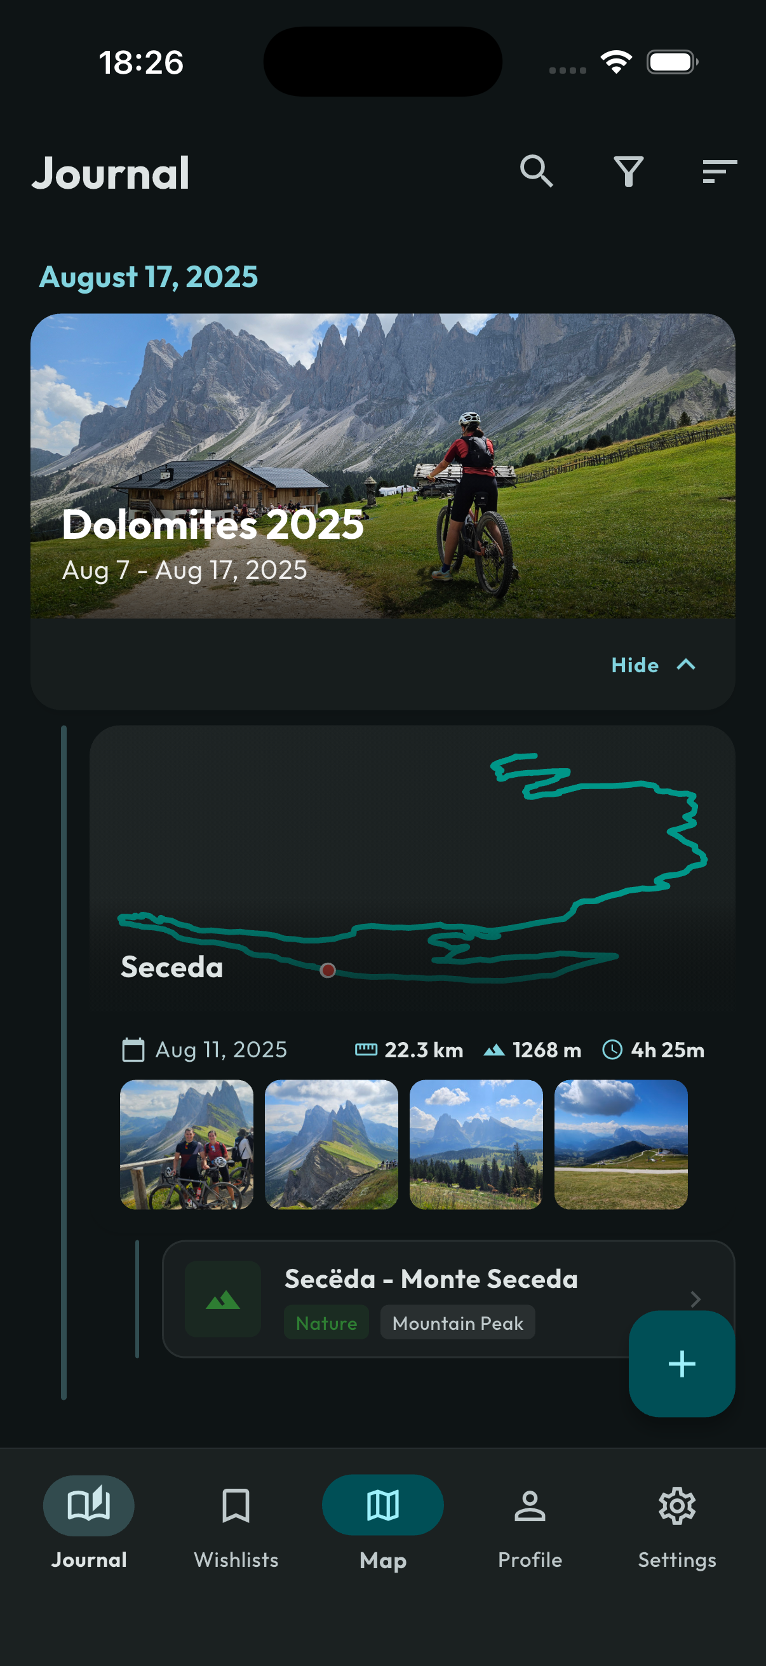
Task: Tap the Nature tag chip
Action: coord(326,1323)
